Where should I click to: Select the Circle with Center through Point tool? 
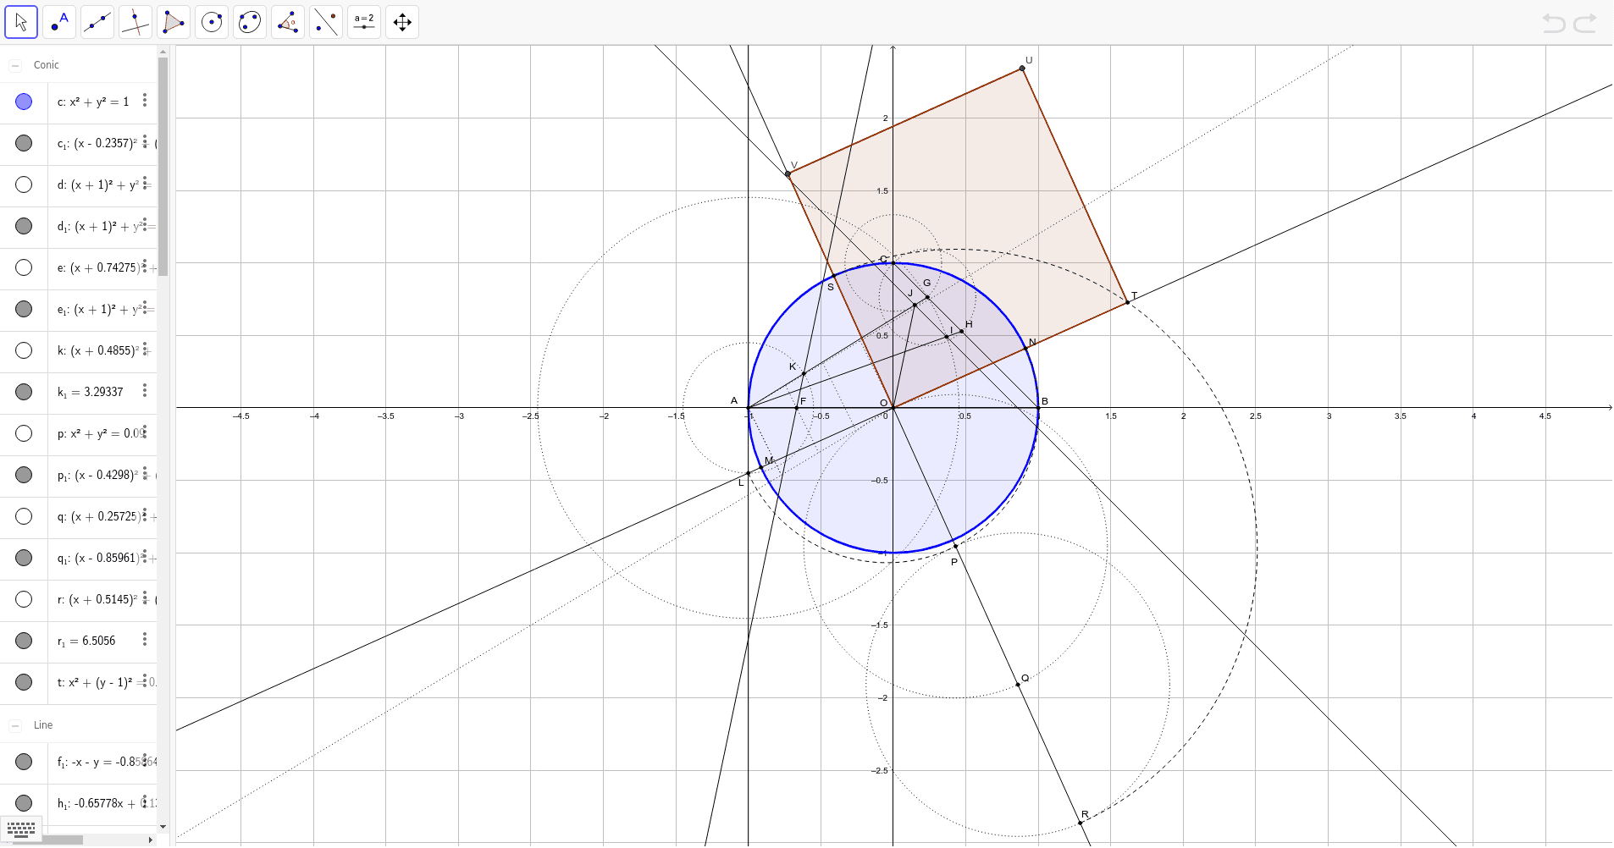211,21
